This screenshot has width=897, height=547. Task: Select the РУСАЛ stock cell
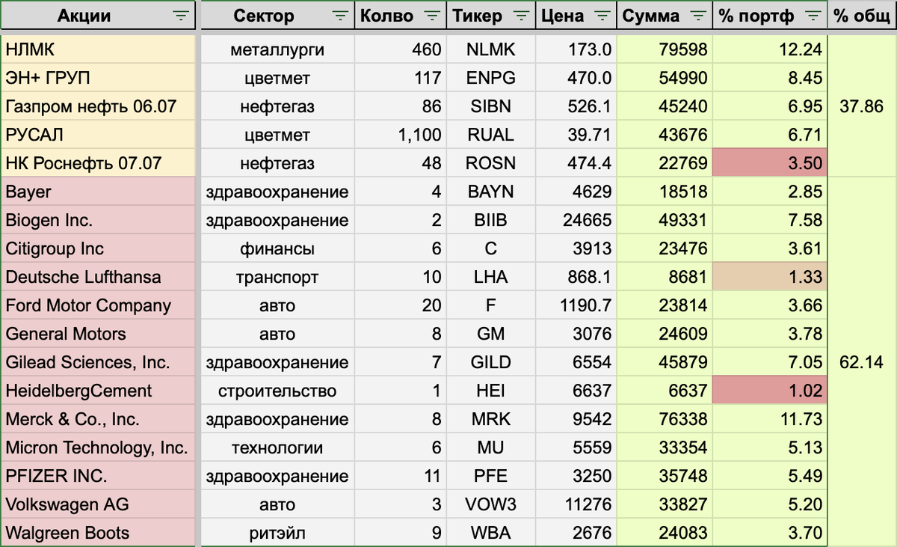tap(99, 135)
